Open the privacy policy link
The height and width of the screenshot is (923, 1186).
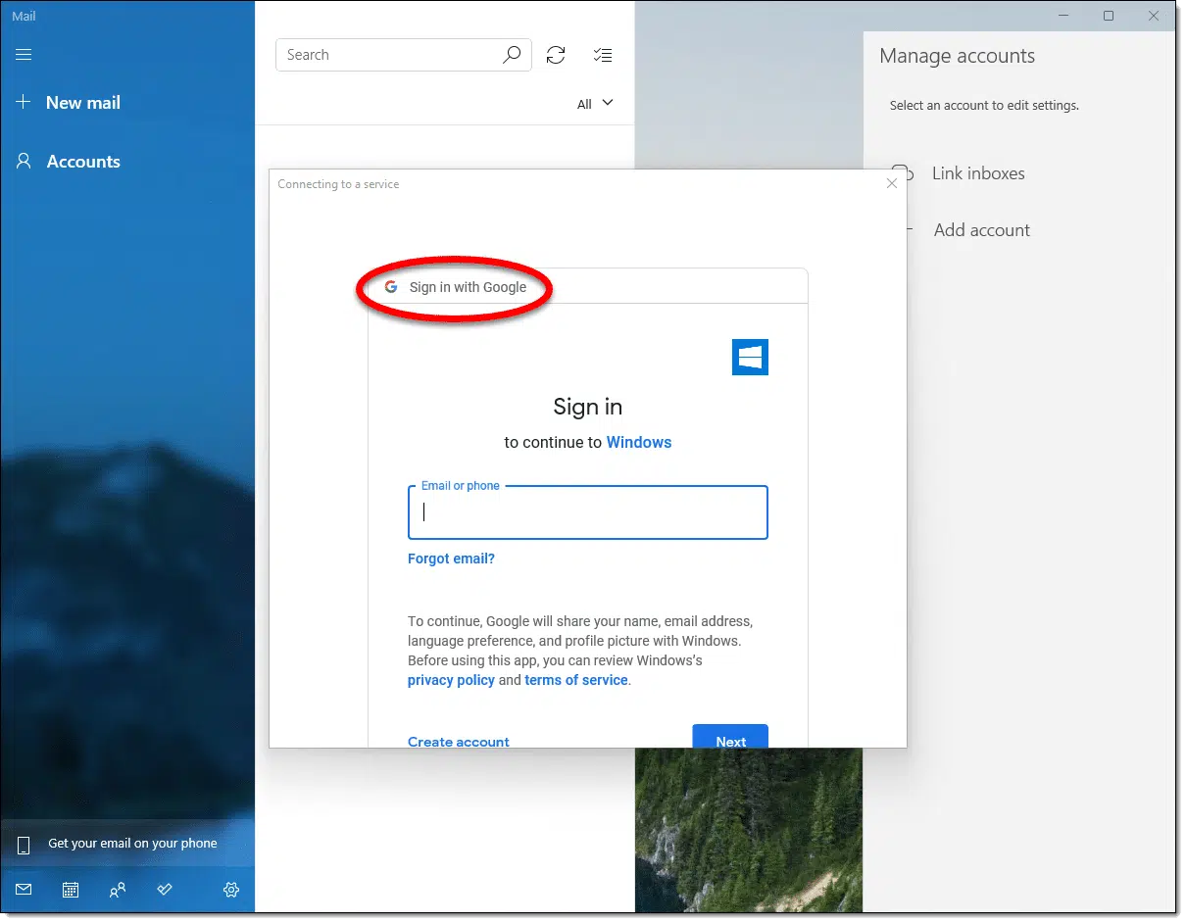point(451,680)
